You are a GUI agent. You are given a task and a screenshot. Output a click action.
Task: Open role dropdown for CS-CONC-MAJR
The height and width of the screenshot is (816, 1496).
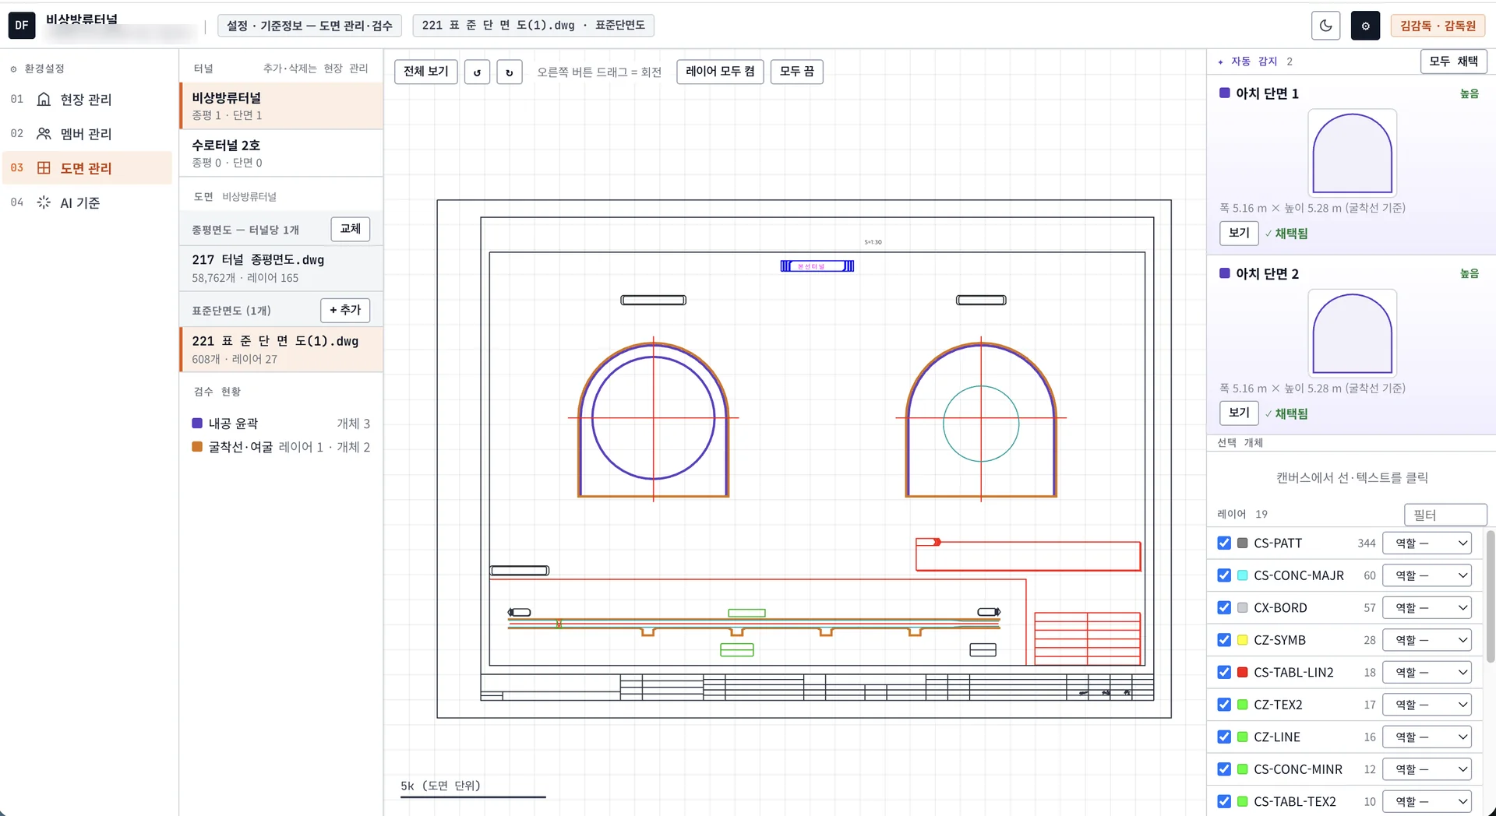[1427, 575]
